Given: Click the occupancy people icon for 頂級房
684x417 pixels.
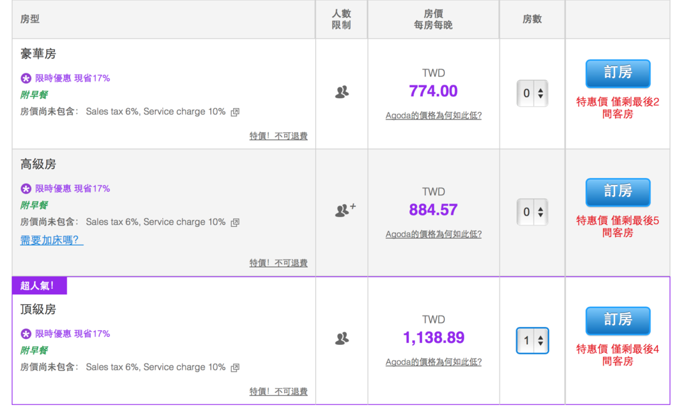Looking at the screenshot, I should click(341, 339).
